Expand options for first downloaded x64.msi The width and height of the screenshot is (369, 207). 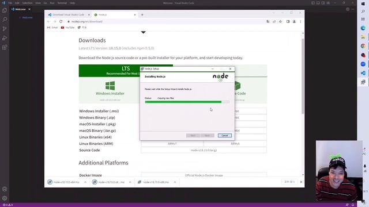[x=85, y=182]
